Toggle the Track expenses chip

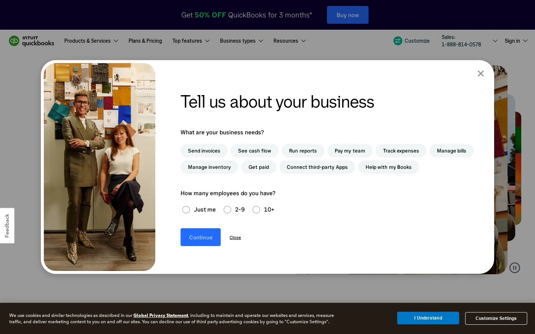click(401, 151)
